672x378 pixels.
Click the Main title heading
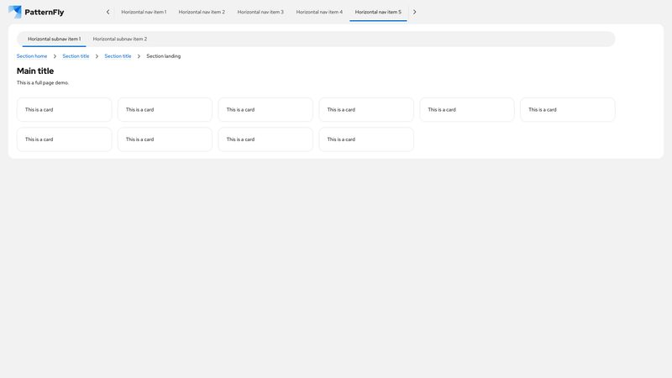pyautogui.click(x=35, y=71)
